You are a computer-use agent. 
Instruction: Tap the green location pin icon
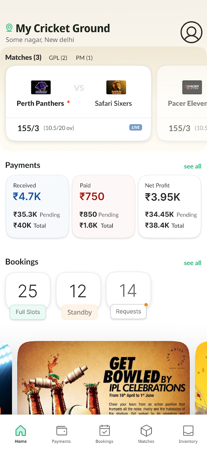coord(9,28)
